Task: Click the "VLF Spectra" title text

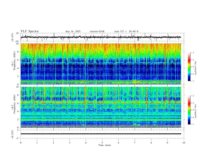Action: pyautogui.click(x=30, y=31)
